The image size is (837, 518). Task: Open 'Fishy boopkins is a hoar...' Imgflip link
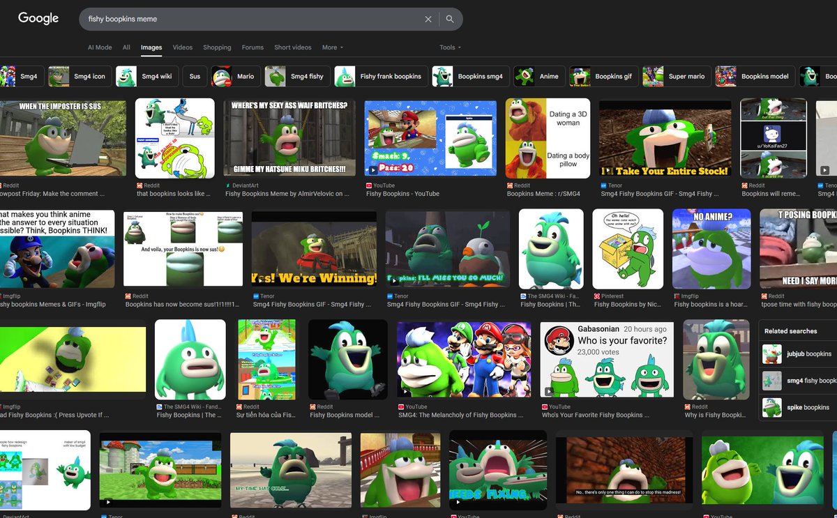pyautogui.click(x=710, y=305)
